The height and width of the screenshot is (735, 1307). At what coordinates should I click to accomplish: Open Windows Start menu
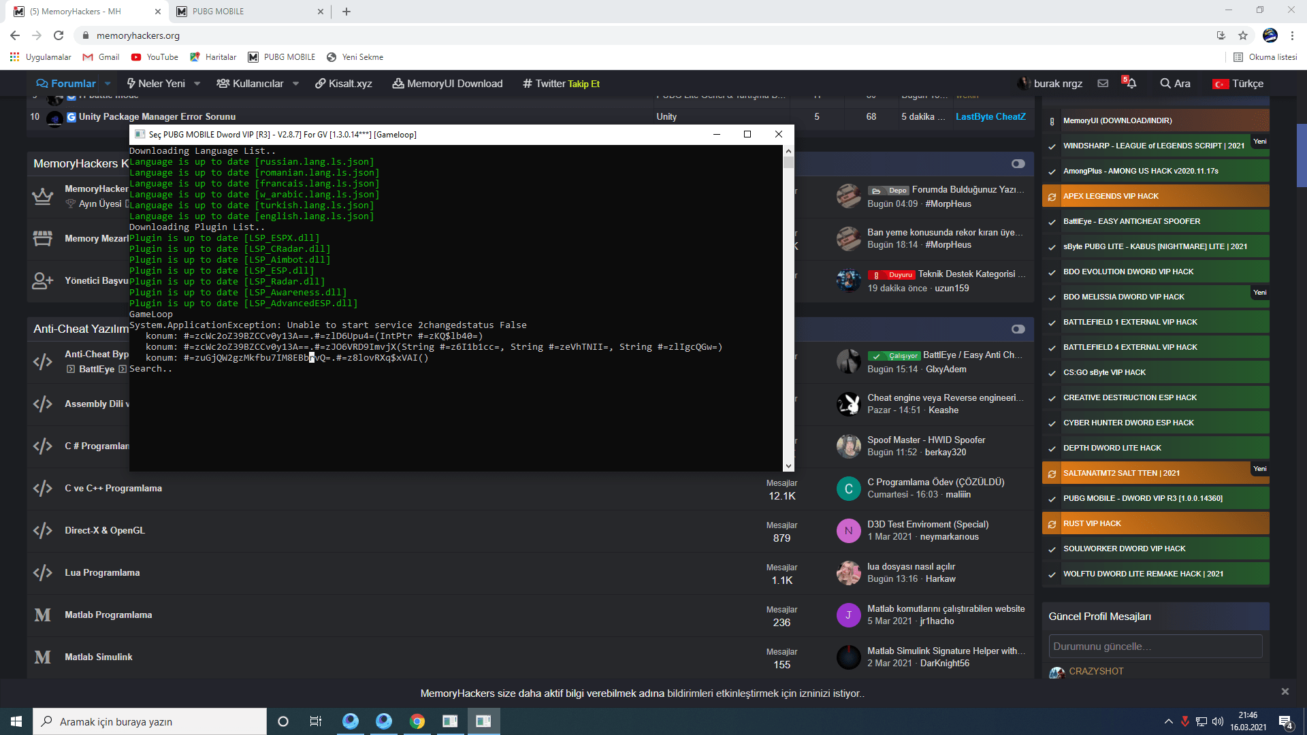point(16,721)
